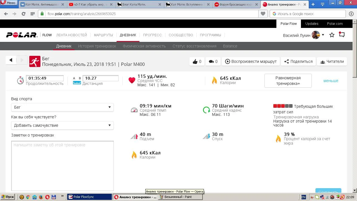Click the thumbs-up like button
This screenshot has height=201, width=357.
197,61
